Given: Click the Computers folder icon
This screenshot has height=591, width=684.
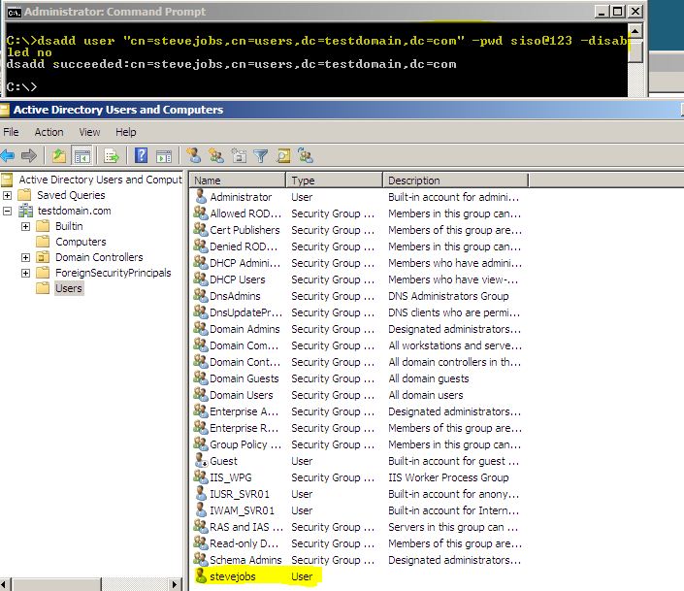Looking at the screenshot, I should coord(43,242).
